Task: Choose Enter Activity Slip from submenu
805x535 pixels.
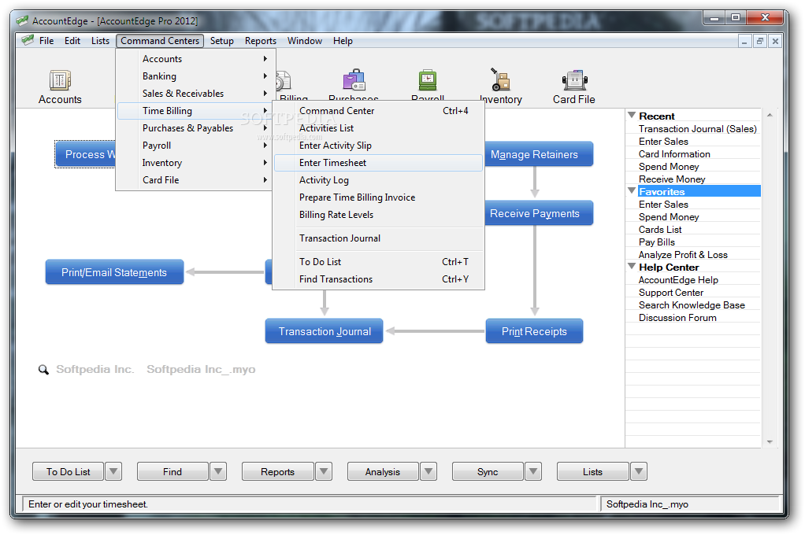Action: click(378, 146)
